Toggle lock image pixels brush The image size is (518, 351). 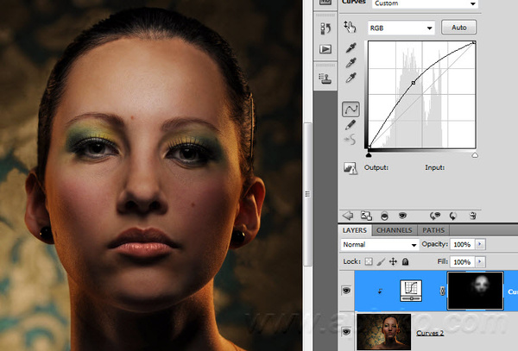coord(381,261)
